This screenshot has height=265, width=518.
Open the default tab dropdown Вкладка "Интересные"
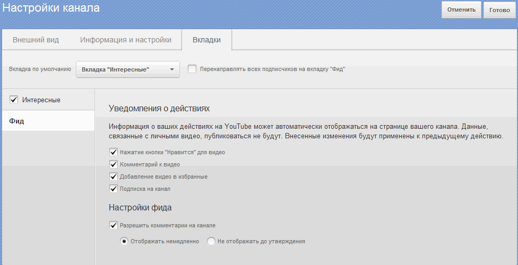[x=128, y=69]
